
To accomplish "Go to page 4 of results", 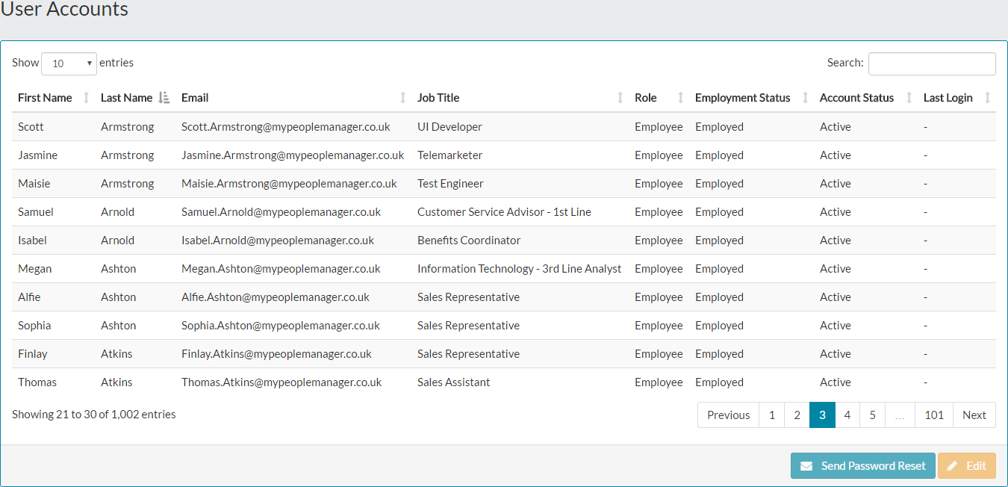I will 847,415.
